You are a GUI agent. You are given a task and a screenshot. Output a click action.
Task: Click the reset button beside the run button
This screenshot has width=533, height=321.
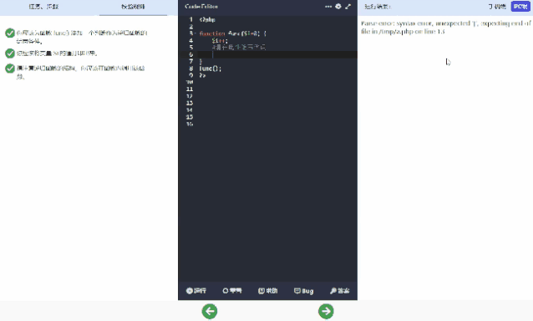[232, 291]
